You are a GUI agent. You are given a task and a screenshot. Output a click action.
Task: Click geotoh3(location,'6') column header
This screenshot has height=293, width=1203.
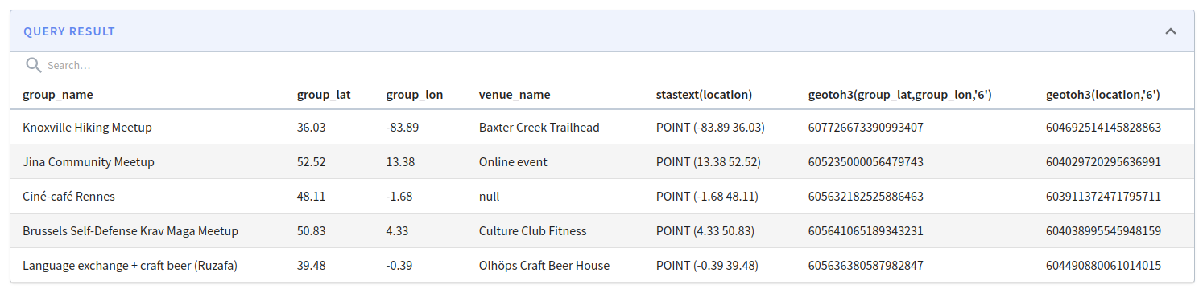[1102, 95]
